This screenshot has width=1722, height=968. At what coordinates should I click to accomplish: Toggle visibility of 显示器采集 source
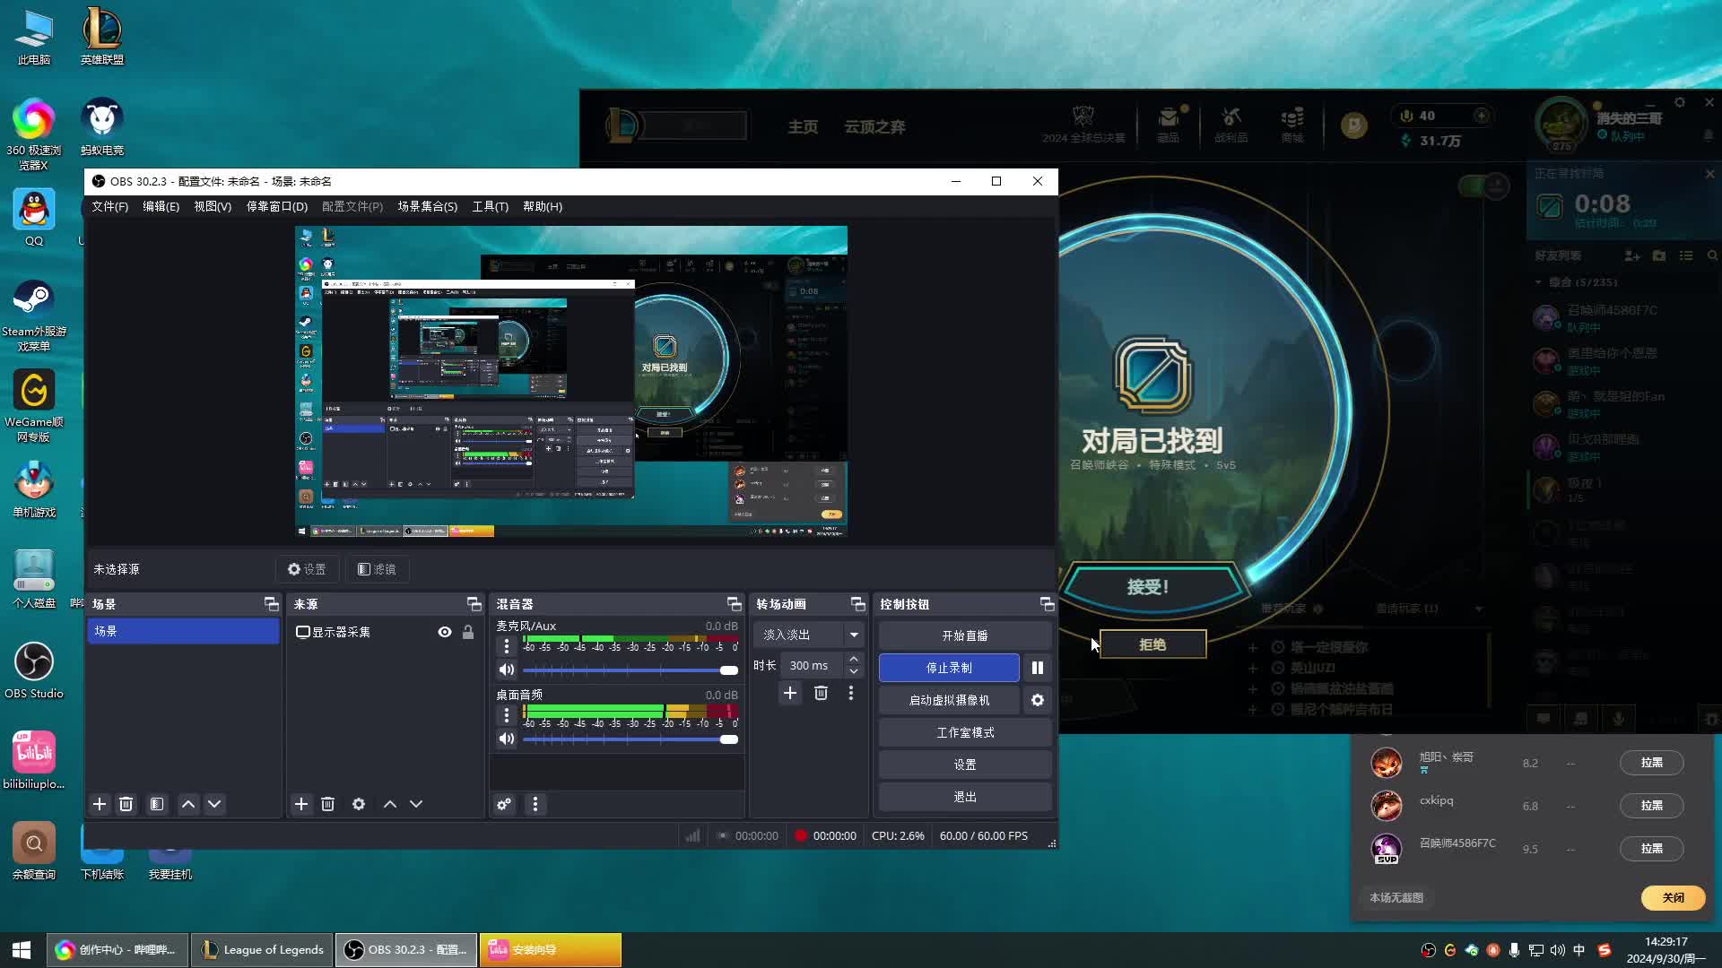click(445, 632)
